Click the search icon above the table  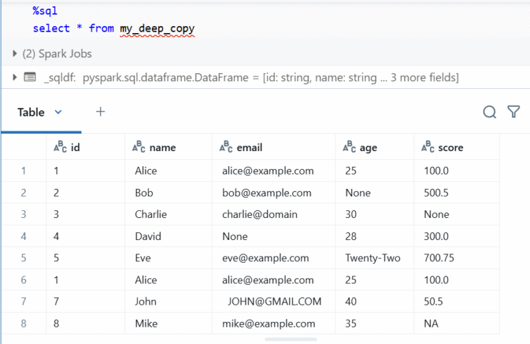coord(489,112)
